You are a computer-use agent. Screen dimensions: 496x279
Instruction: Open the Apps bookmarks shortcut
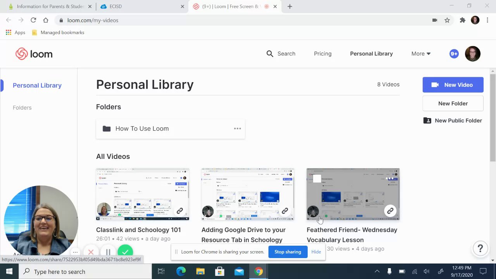(x=15, y=33)
